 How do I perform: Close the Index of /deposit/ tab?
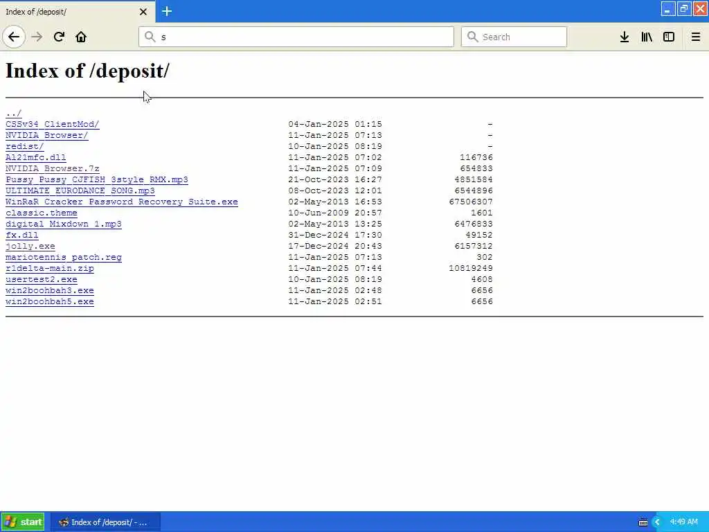[x=143, y=12]
